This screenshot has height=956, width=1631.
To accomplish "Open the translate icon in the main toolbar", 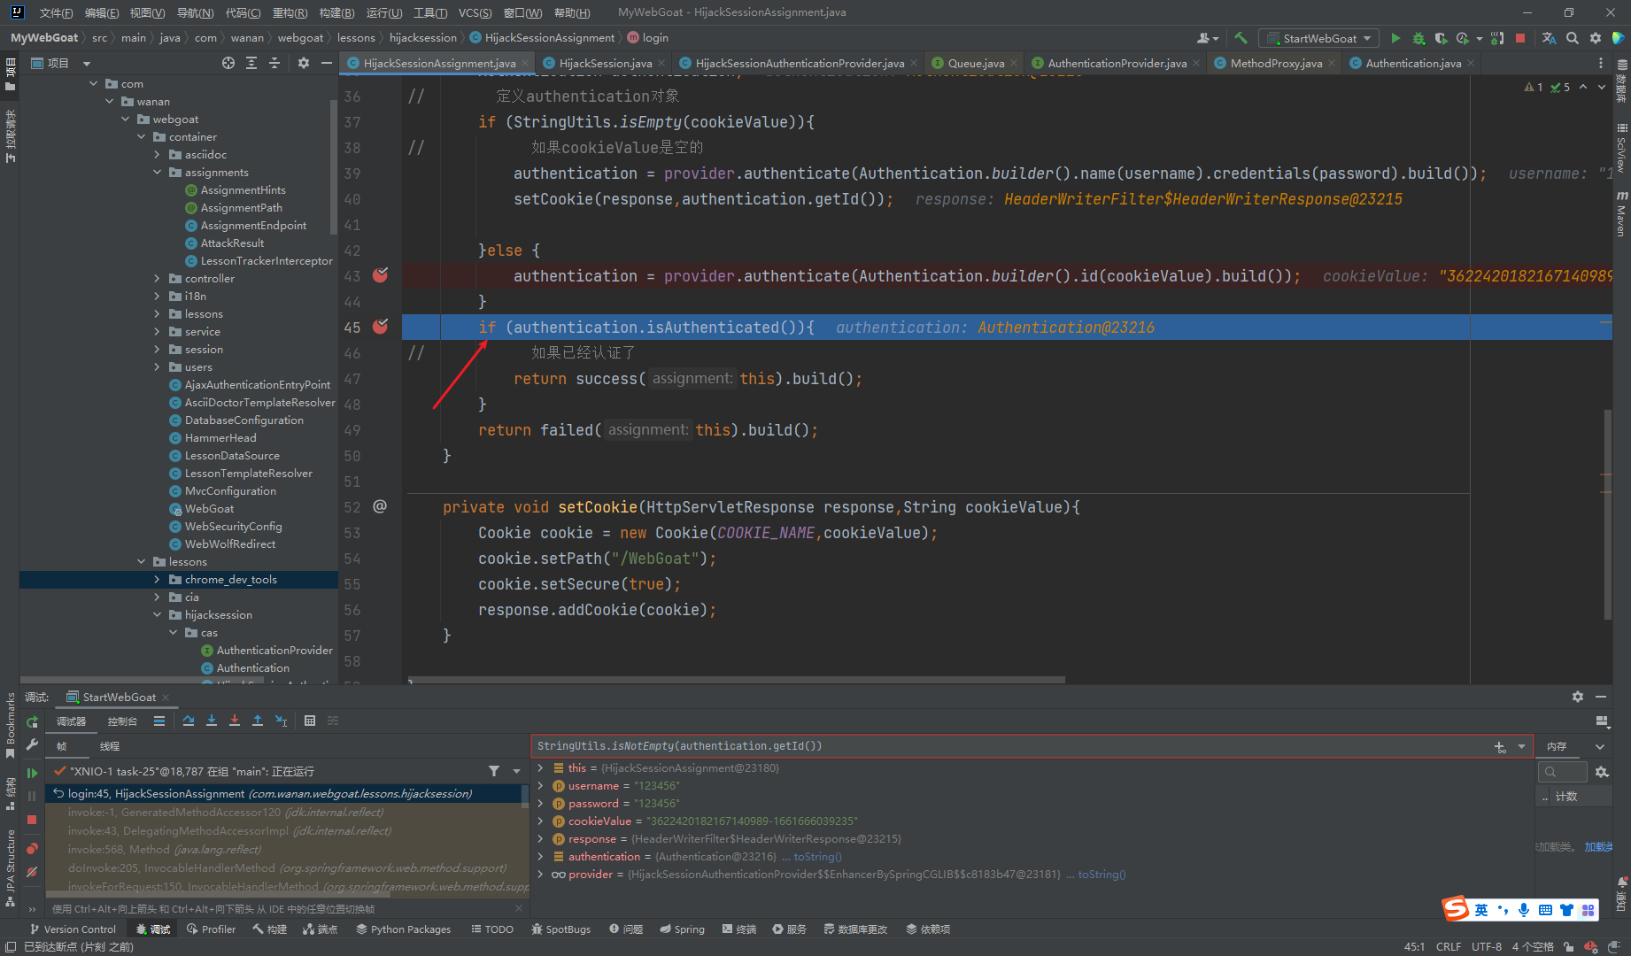I will [x=1549, y=38].
